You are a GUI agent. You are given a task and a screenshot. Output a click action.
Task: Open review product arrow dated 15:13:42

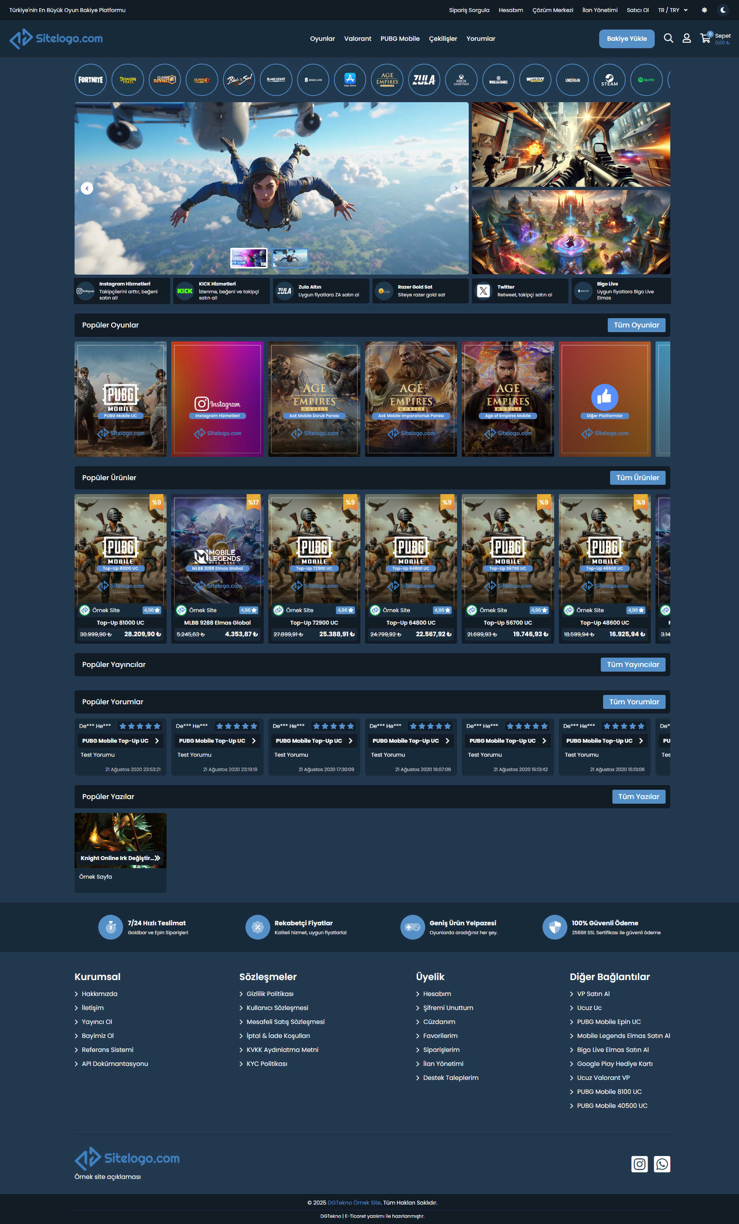click(544, 741)
